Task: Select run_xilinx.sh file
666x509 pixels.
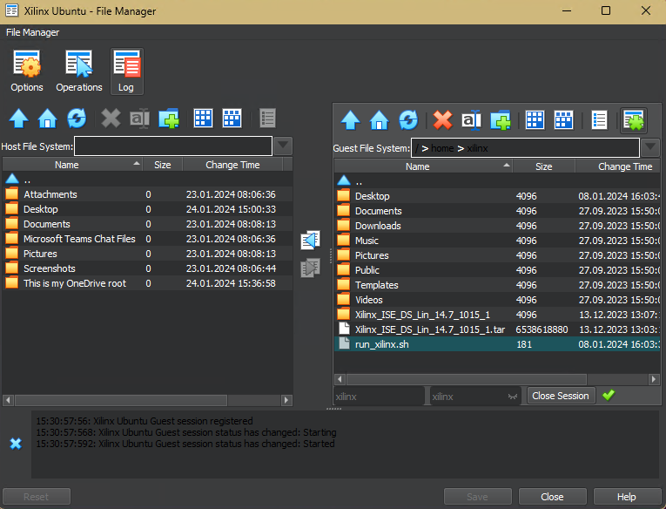Action: point(497,344)
